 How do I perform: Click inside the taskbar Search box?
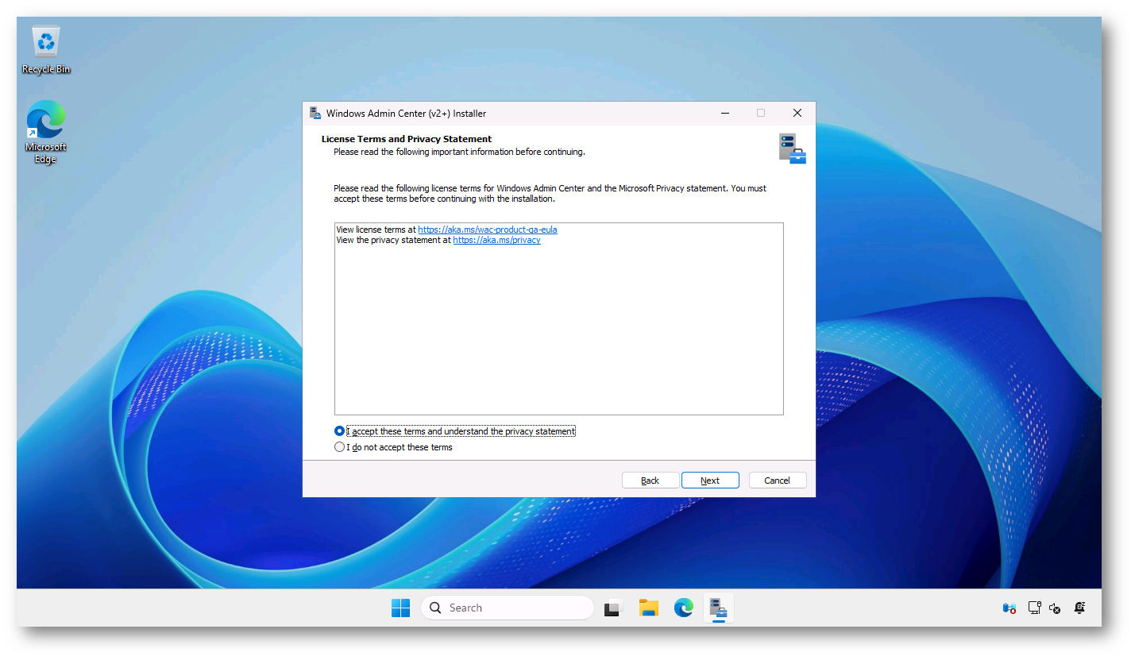point(508,608)
